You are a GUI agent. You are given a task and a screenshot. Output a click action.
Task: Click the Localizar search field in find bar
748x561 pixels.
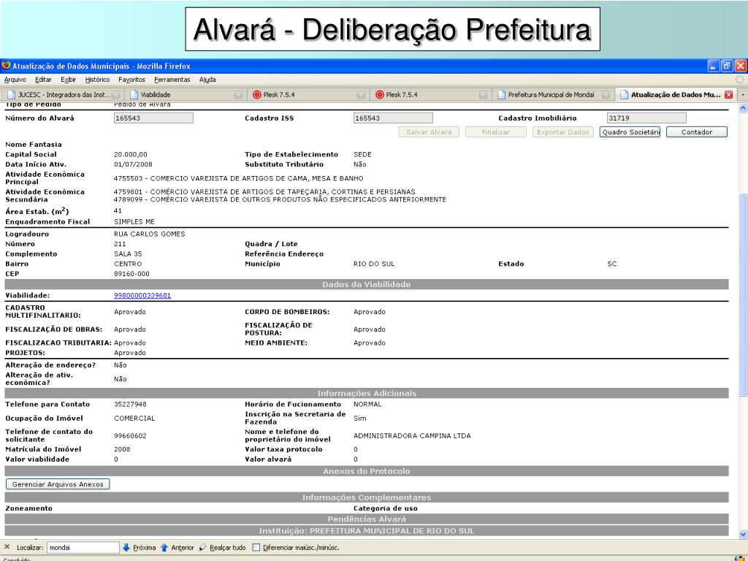click(83, 548)
